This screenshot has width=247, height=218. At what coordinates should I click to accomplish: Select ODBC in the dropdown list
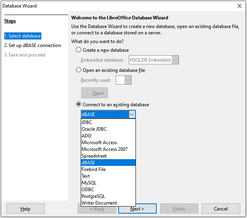[108, 190]
